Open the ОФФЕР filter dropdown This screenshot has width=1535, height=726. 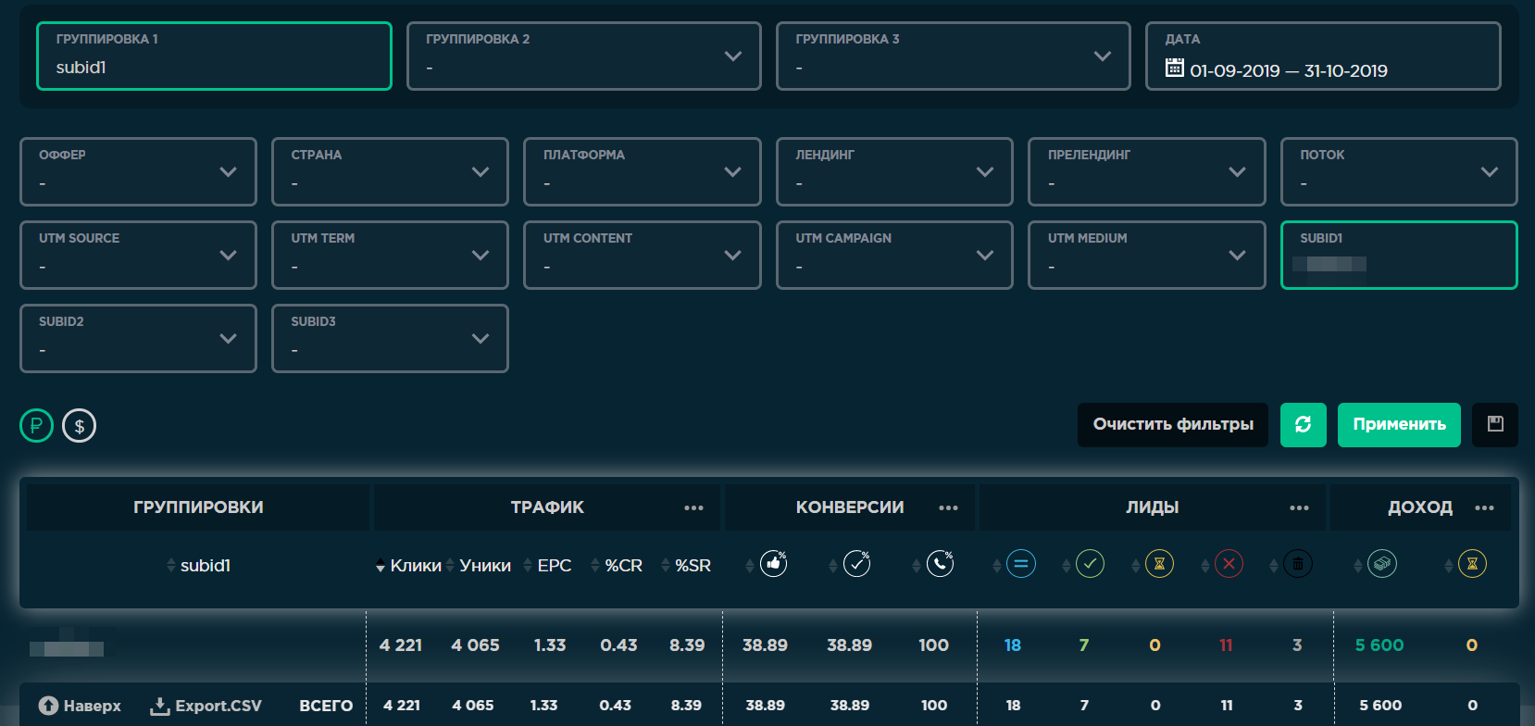(138, 172)
